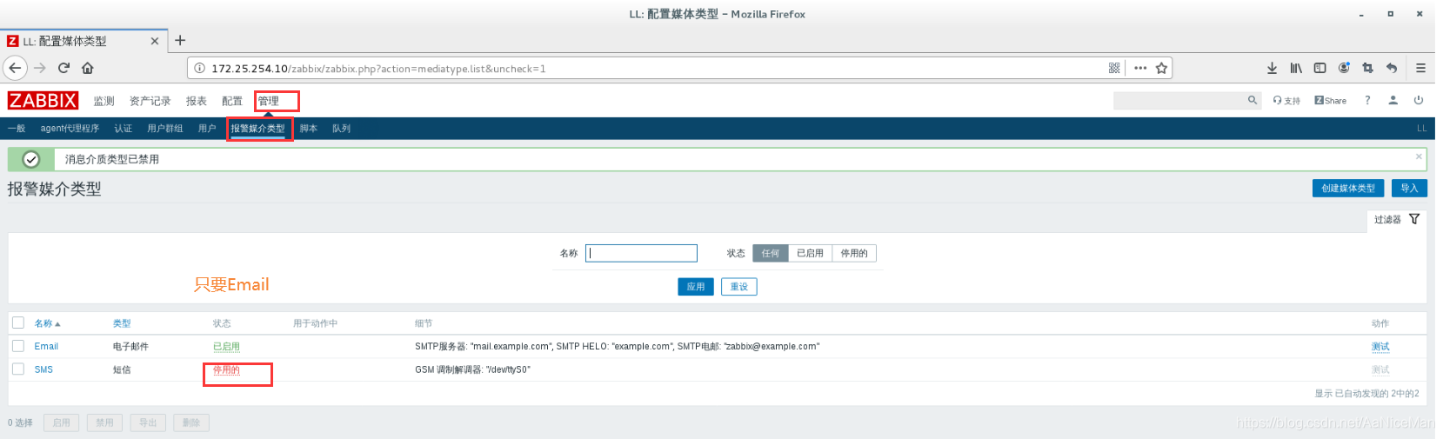1443x439 pixels.
Task: Click the screenshot crop toolbar icon
Action: tap(1367, 68)
